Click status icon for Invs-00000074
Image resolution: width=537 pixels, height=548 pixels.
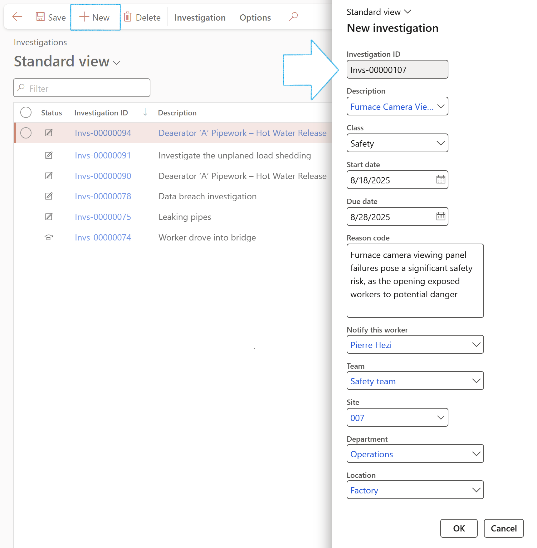(x=49, y=237)
